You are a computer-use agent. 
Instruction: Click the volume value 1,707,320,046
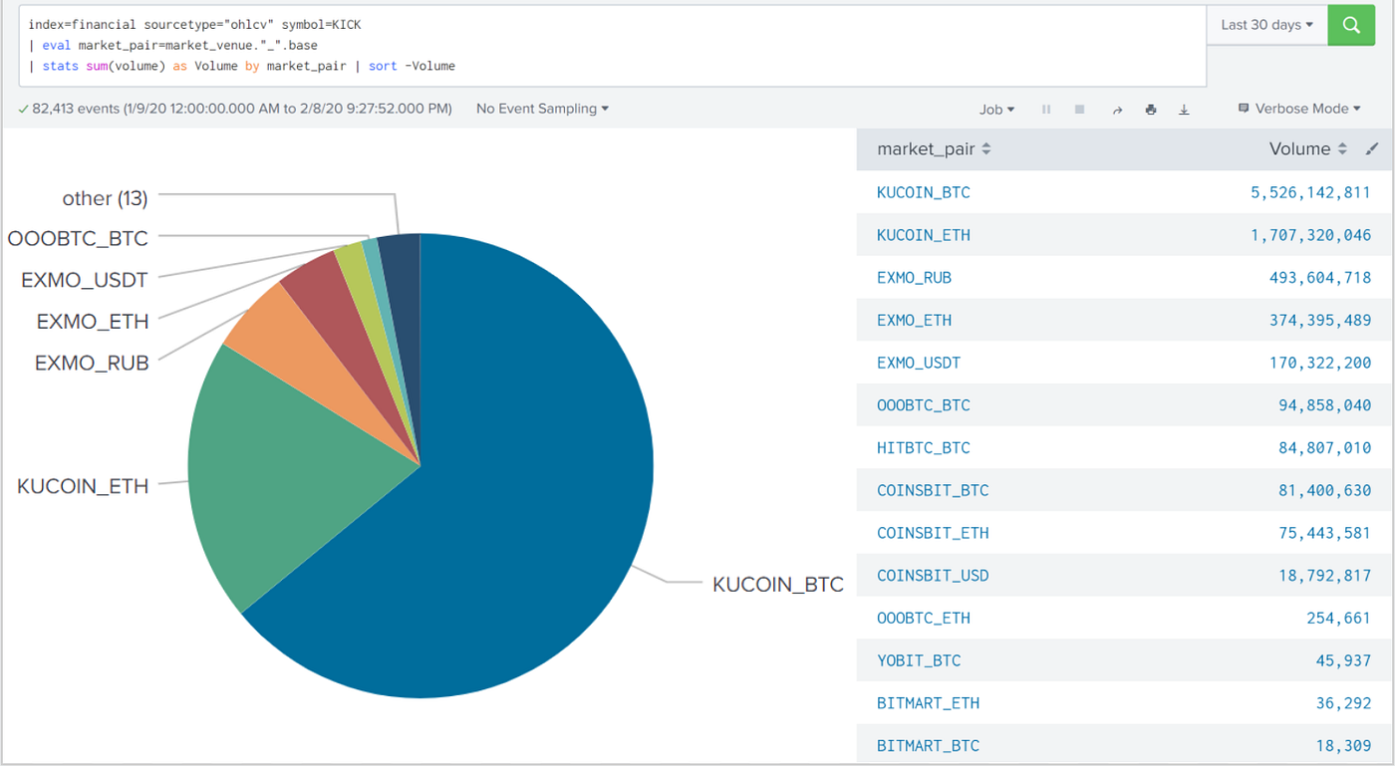(1311, 235)
